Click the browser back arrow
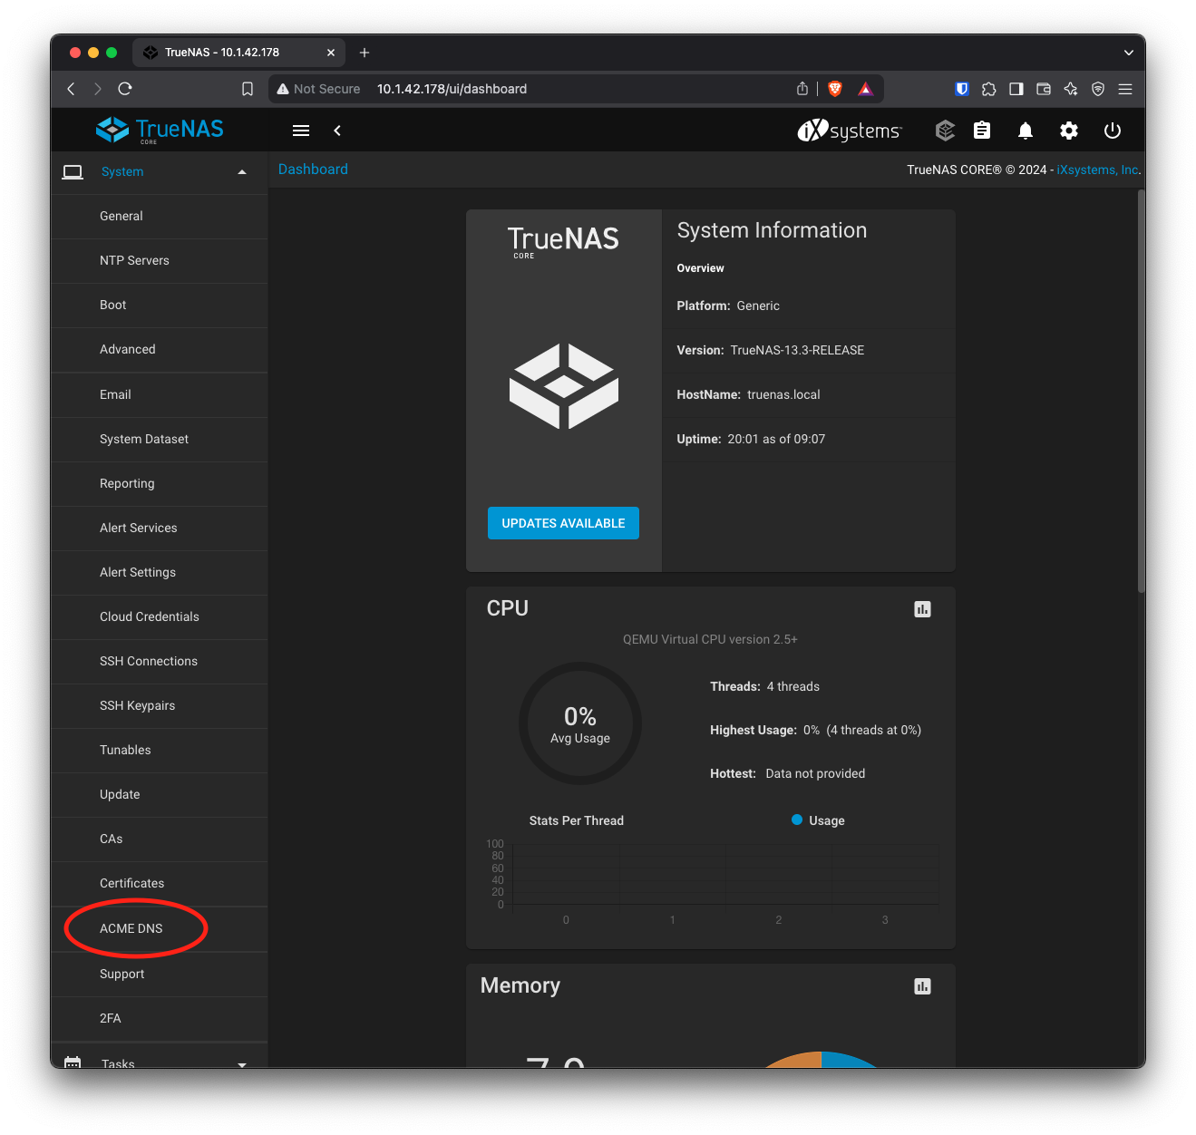The image size is (1196, 1135). pyautogui.click(x=72, y=89)
